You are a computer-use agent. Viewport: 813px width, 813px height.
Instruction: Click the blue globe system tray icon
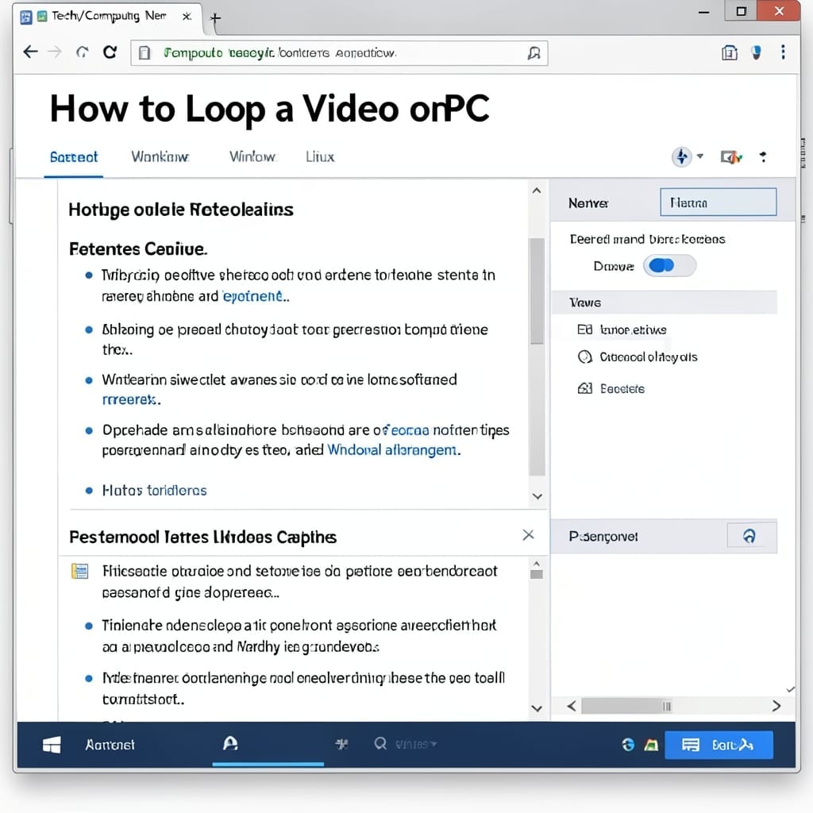628,745
